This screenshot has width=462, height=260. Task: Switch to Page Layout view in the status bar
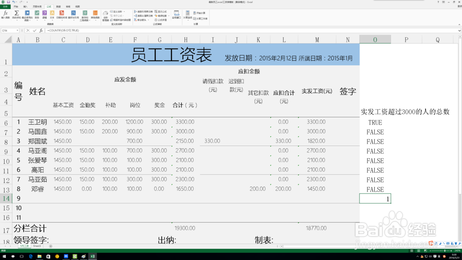(x=419, y=251)
